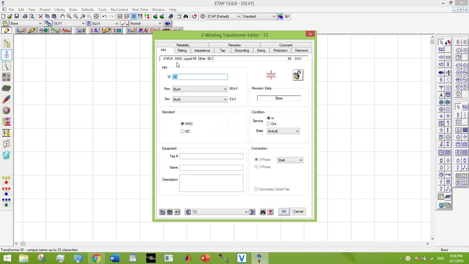
Task: Open the Shell connection type dropdown
Action: click(290, 160)
